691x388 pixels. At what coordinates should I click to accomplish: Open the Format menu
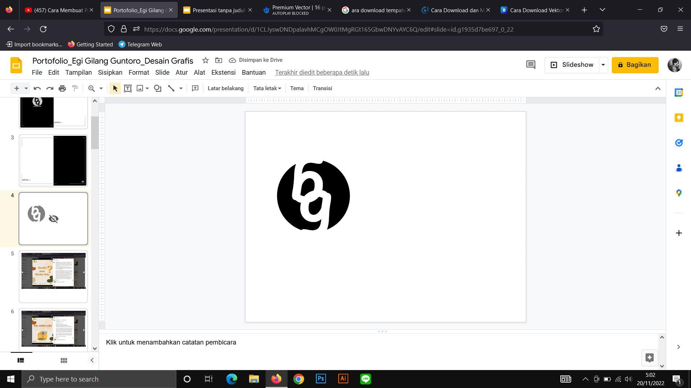click(x=139, y=73)
